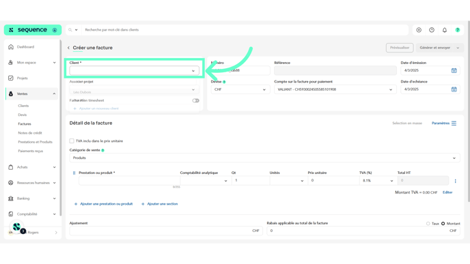Open the Paramètres list icon
This screenshot has width=470, height=264.
(454, 123)
